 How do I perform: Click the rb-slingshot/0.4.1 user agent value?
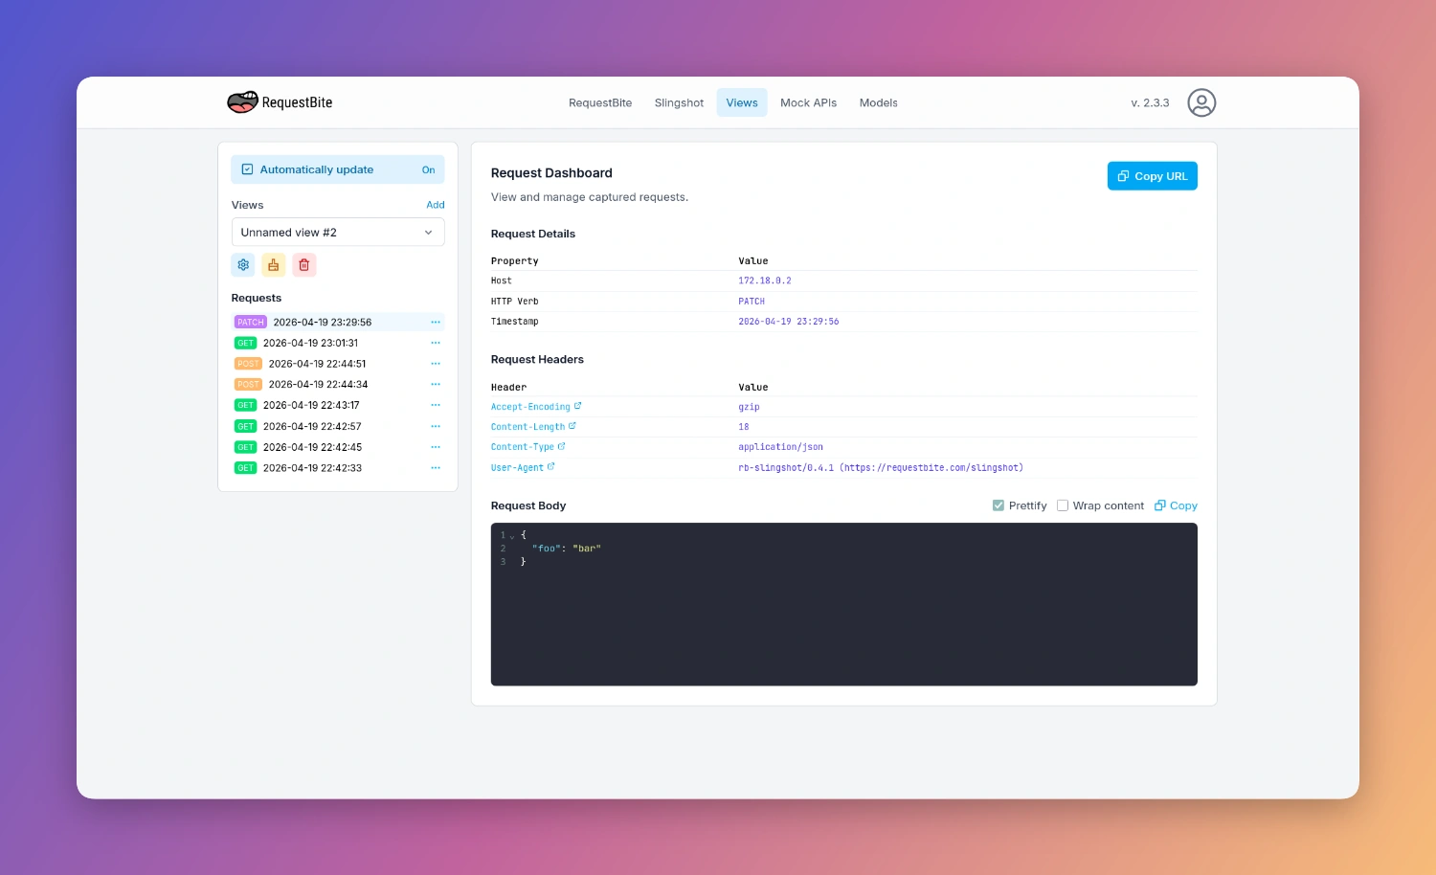pyautogui.click(x=881, y=468)
